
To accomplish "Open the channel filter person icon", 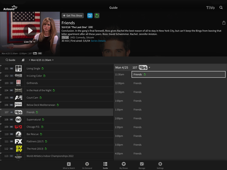I will point(23,60).
